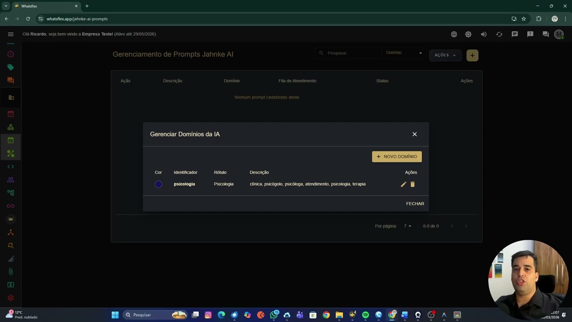Open the green flow-tree sidebar icon
Image resolution: width=572 pixels, height=322 pixels.
(11, 193)
